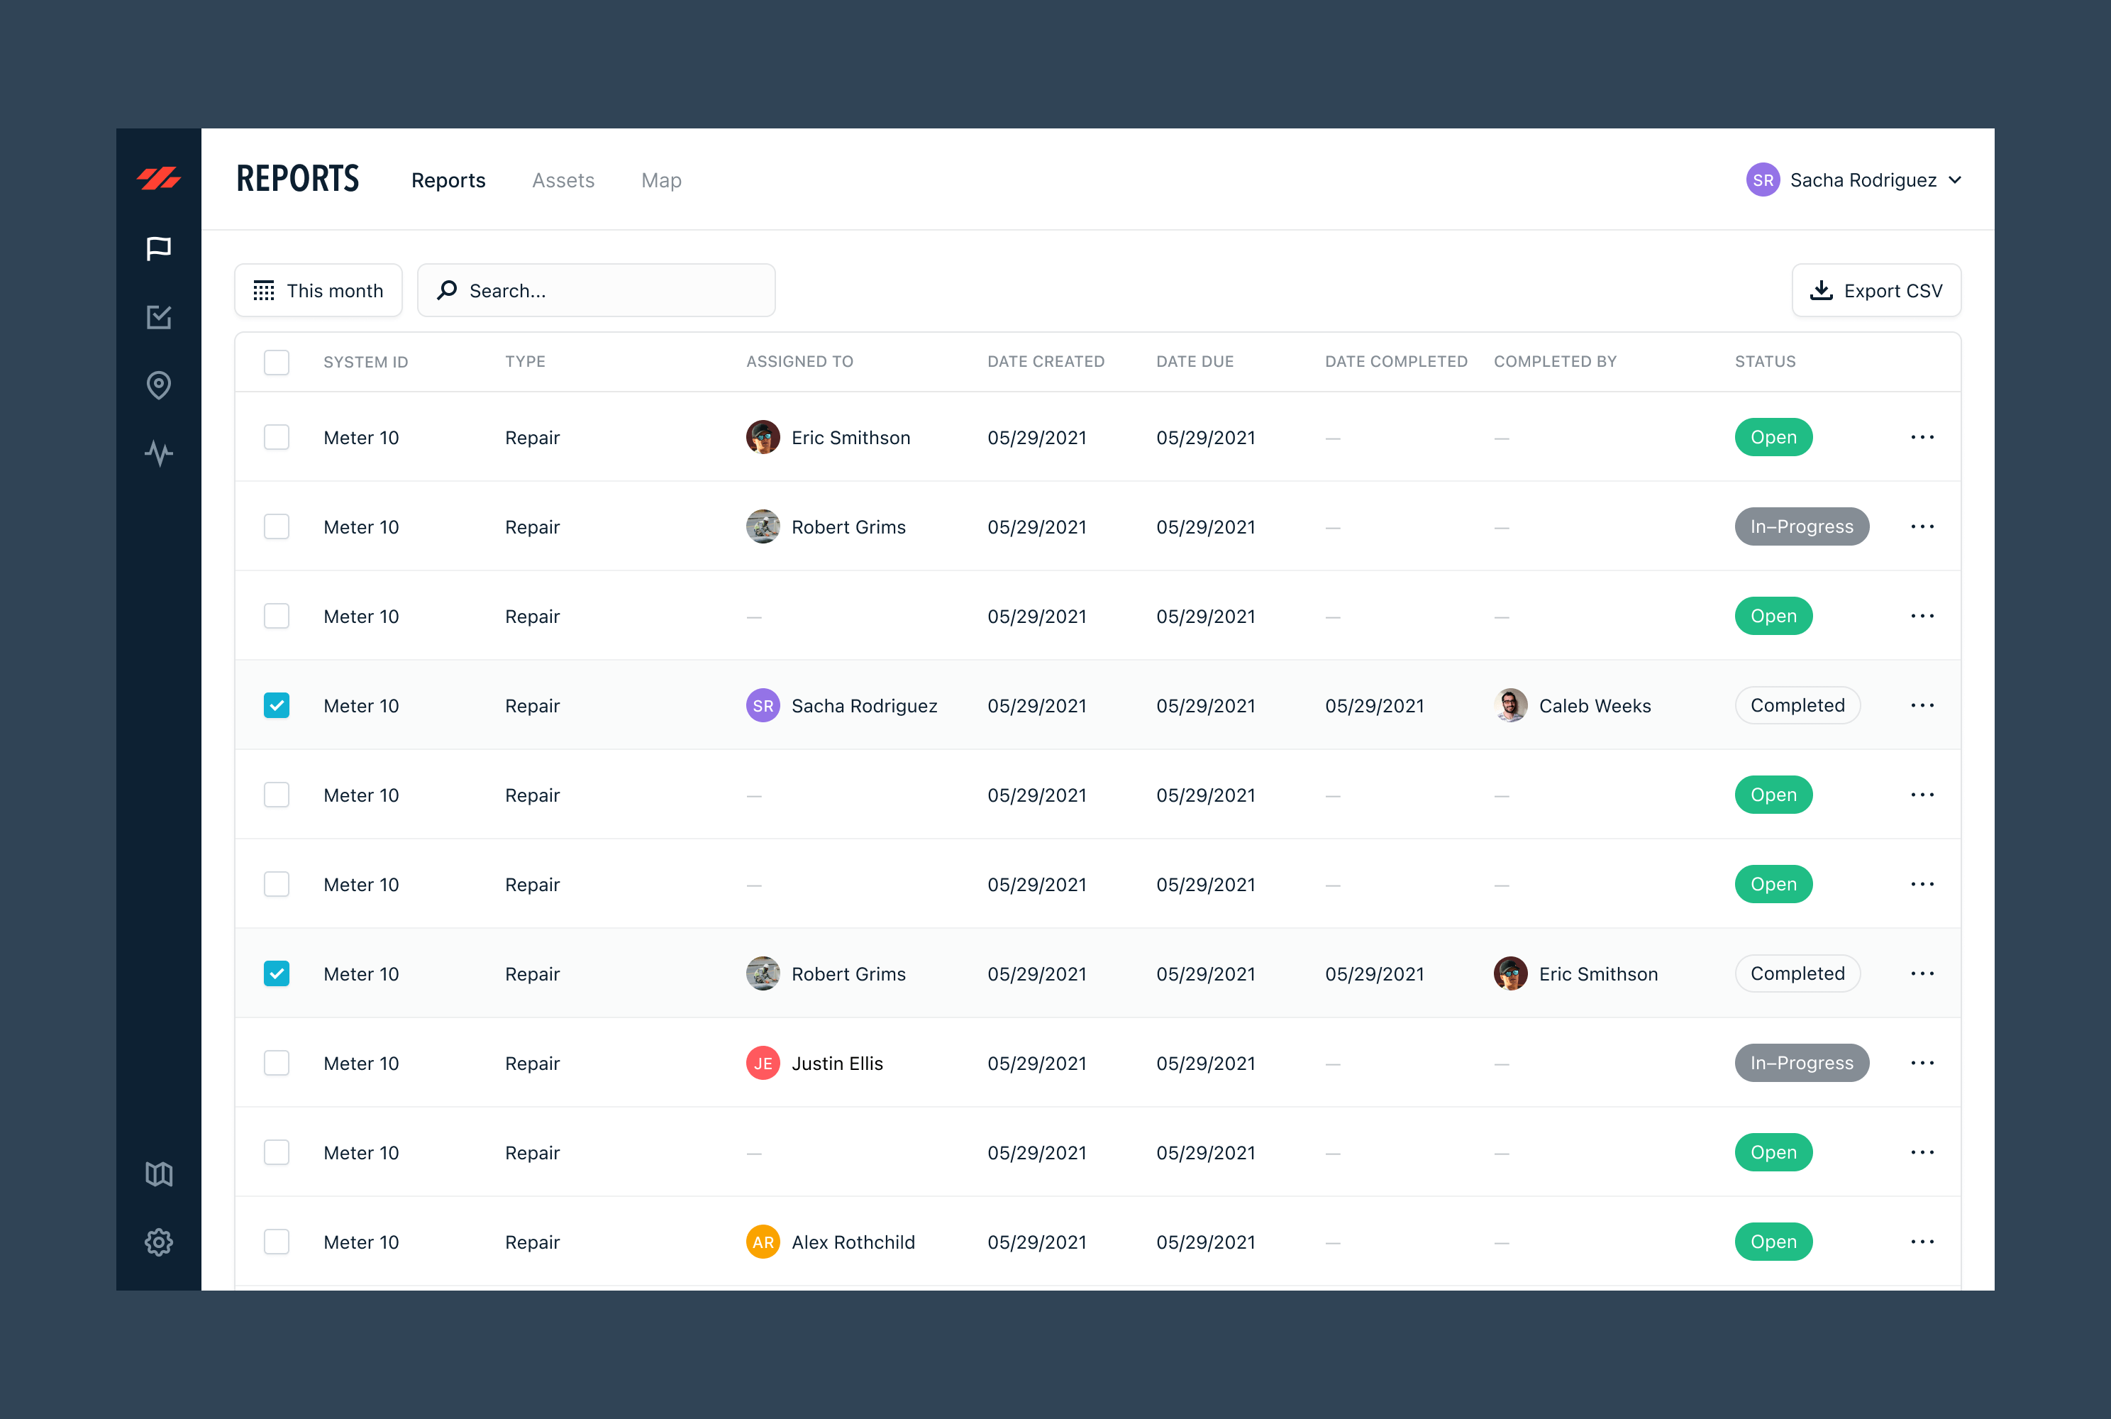The width and height of the screenshot is (2111, 1419).
Task: Expand the Sacha Rodriguez user menu chevron
Action: 1954,180
